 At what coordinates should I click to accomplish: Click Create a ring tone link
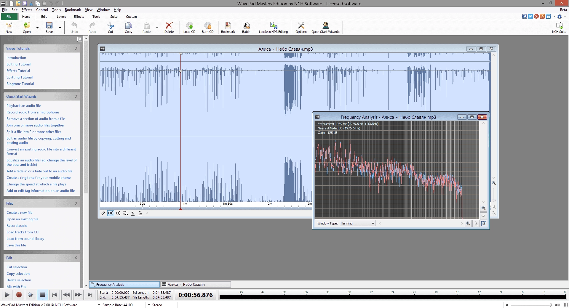(39, 178)
